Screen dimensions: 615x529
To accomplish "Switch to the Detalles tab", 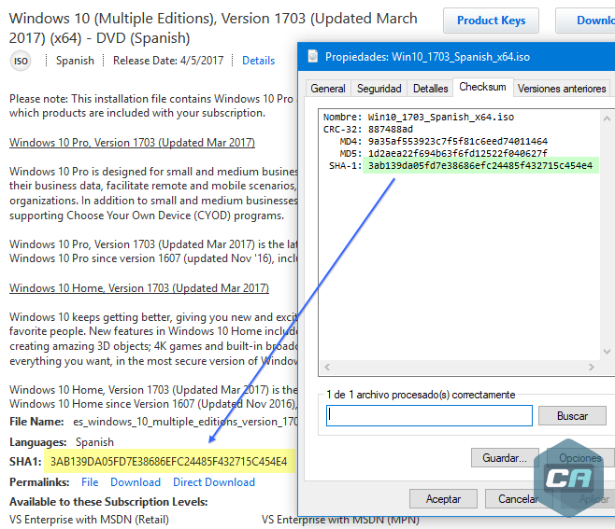I will [x=430, y=89].
